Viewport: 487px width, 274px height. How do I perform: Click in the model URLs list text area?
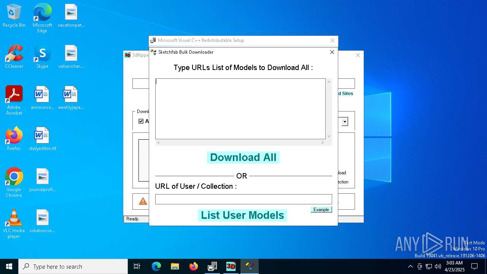(240, 109)
